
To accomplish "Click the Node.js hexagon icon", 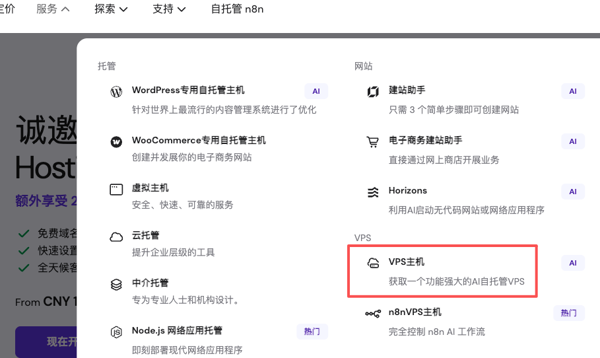I will click(116, 332).
